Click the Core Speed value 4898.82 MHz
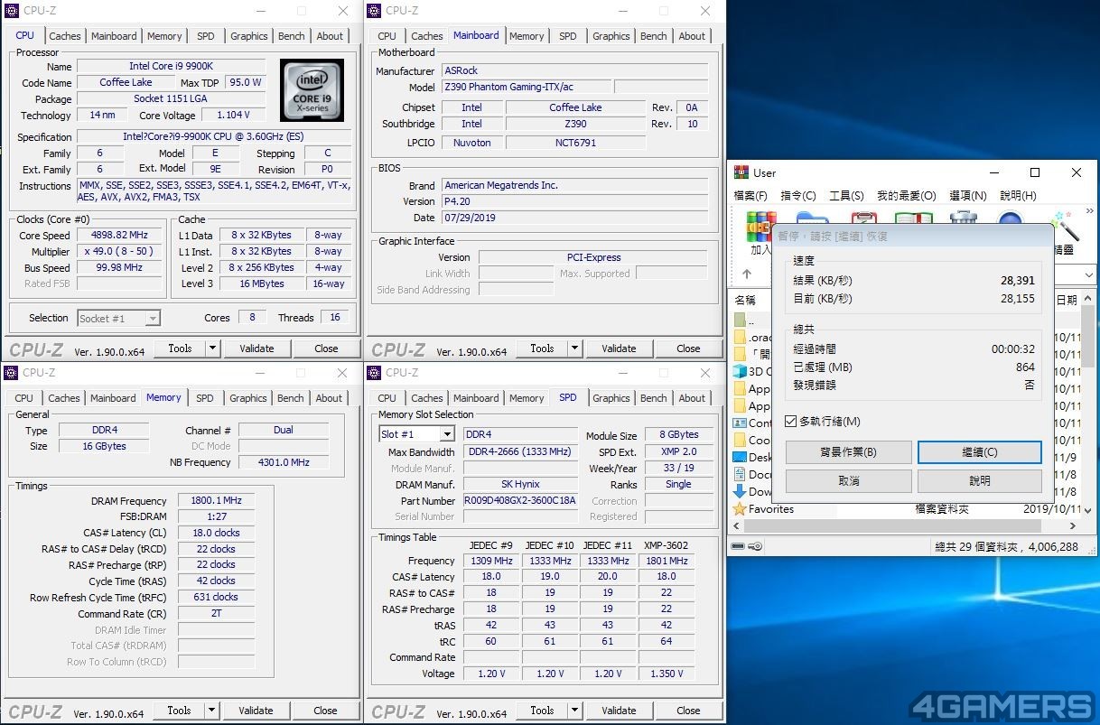This screenshot has height=725, width=1100. pyautogui.click(x=119, y=236)
